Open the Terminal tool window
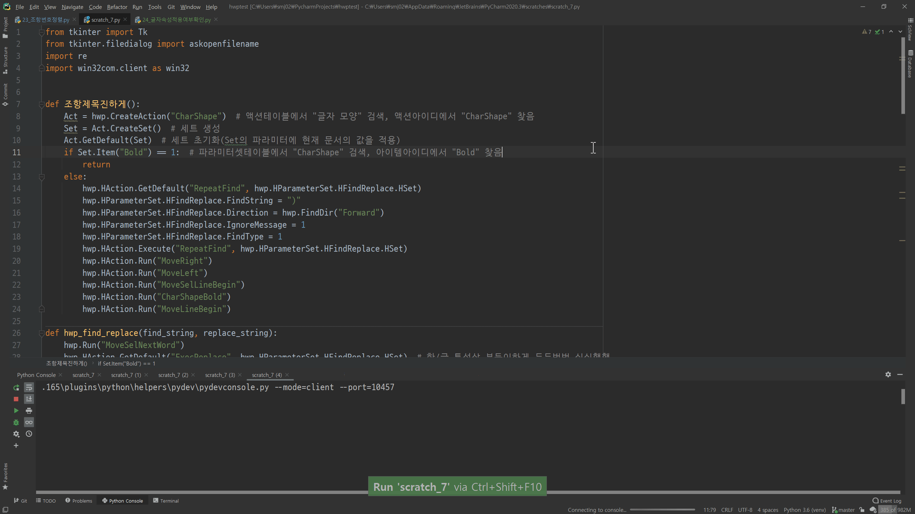915x514 pixels. coord(166,501)
